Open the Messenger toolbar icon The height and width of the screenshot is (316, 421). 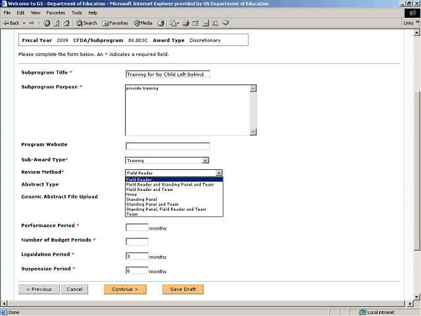click(226, 23)
